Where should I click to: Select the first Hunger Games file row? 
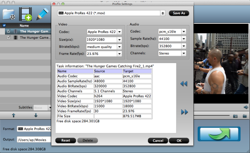coord(28,31)
